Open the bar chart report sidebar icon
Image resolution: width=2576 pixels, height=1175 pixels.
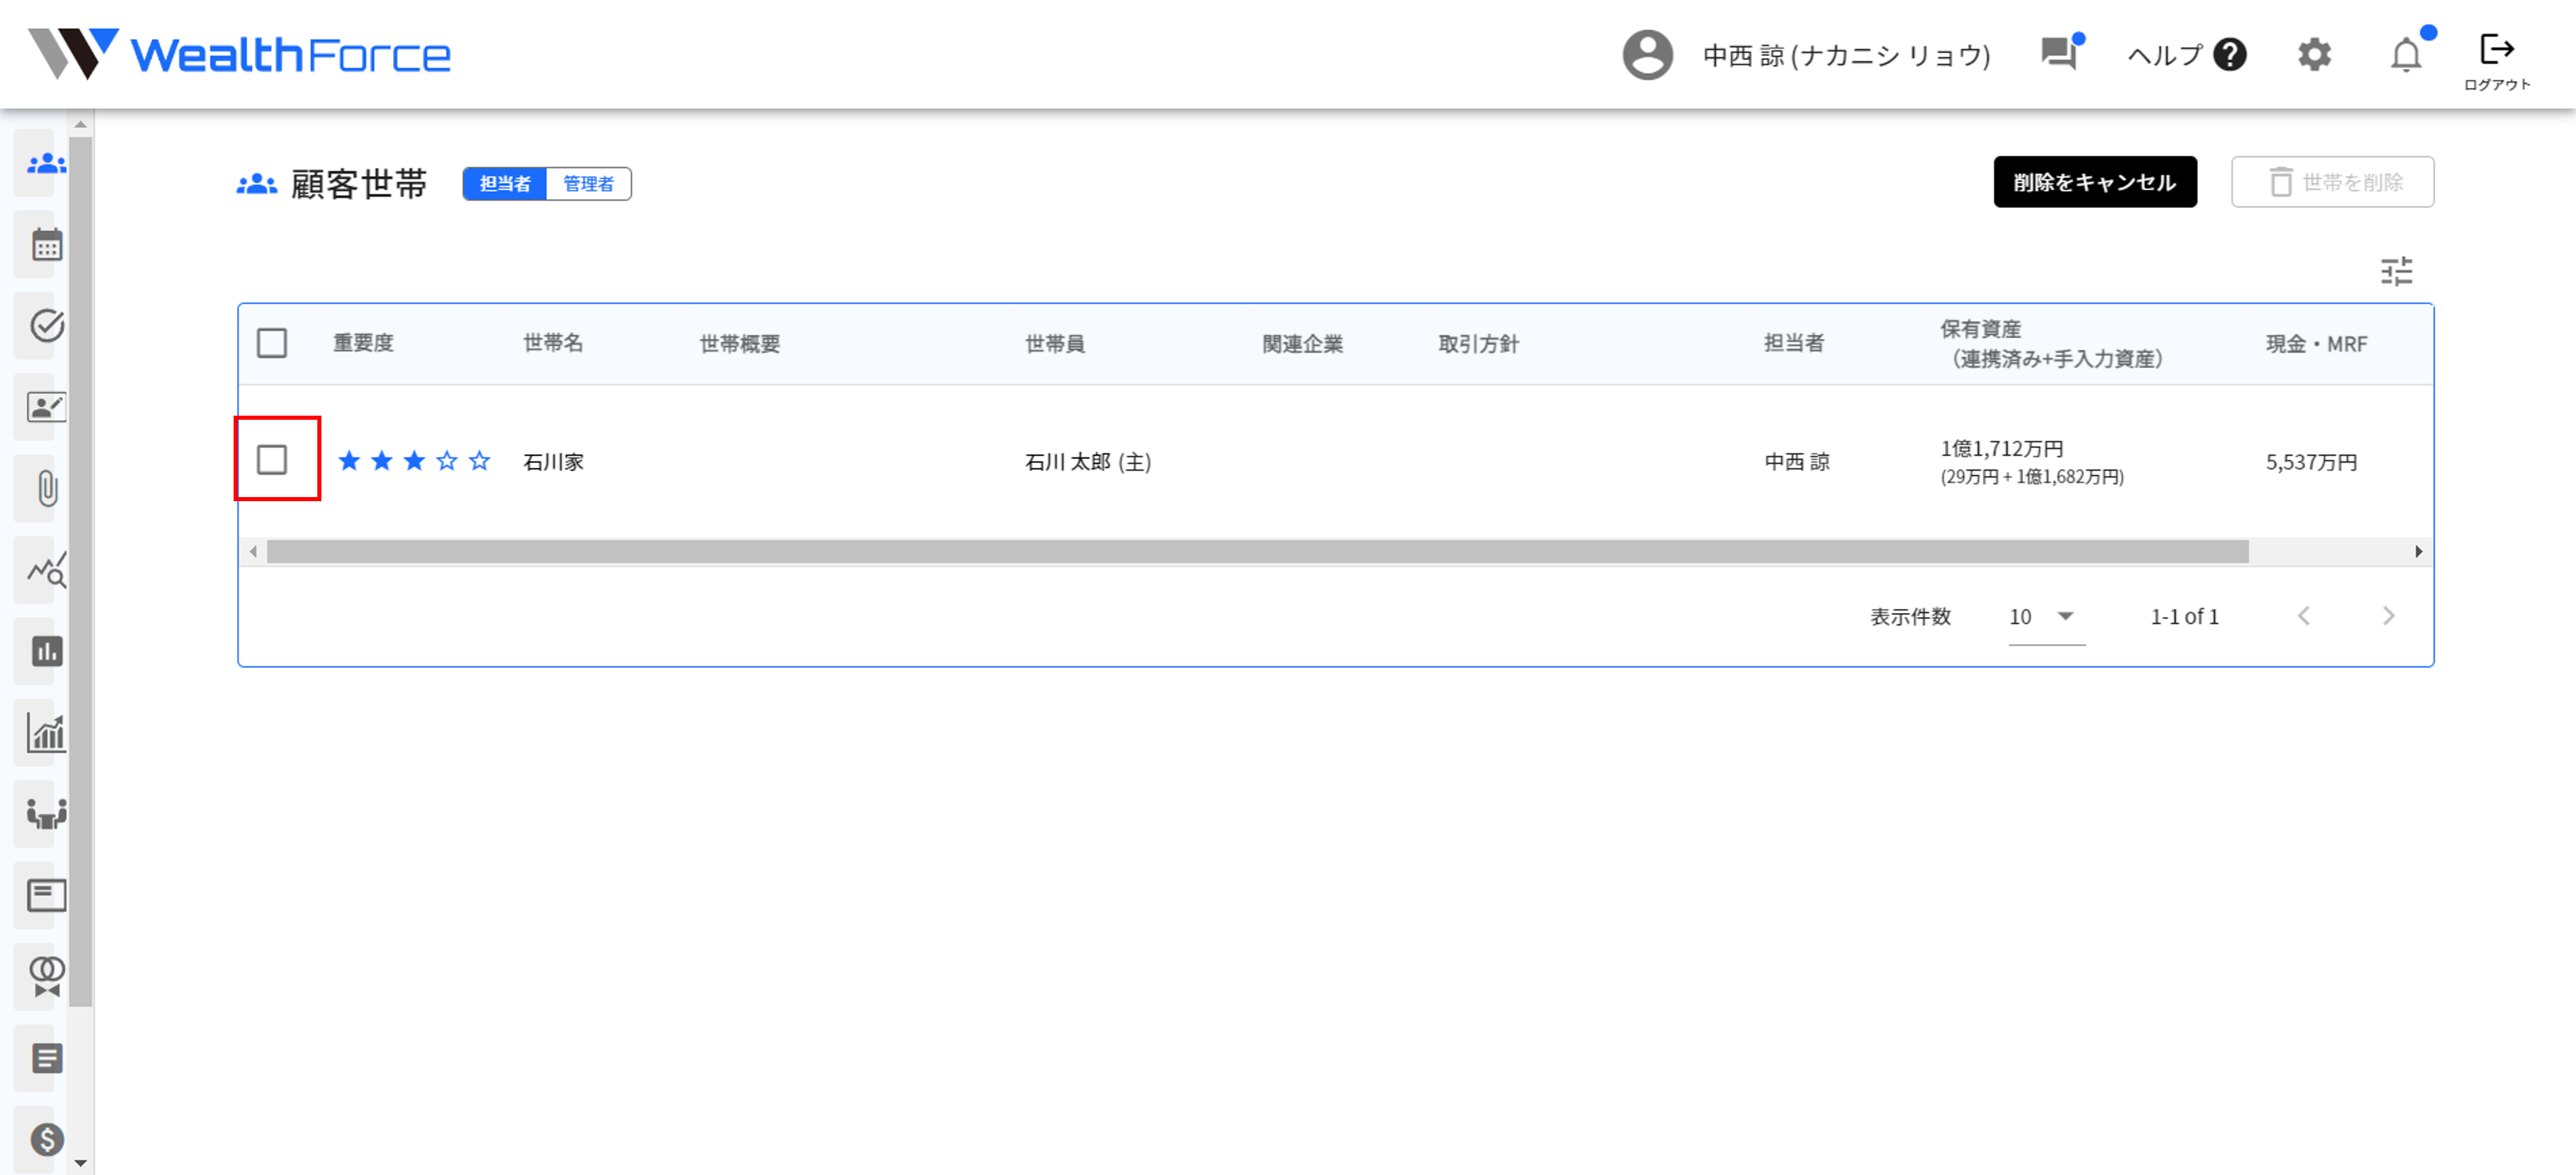(x=46, y=652)
